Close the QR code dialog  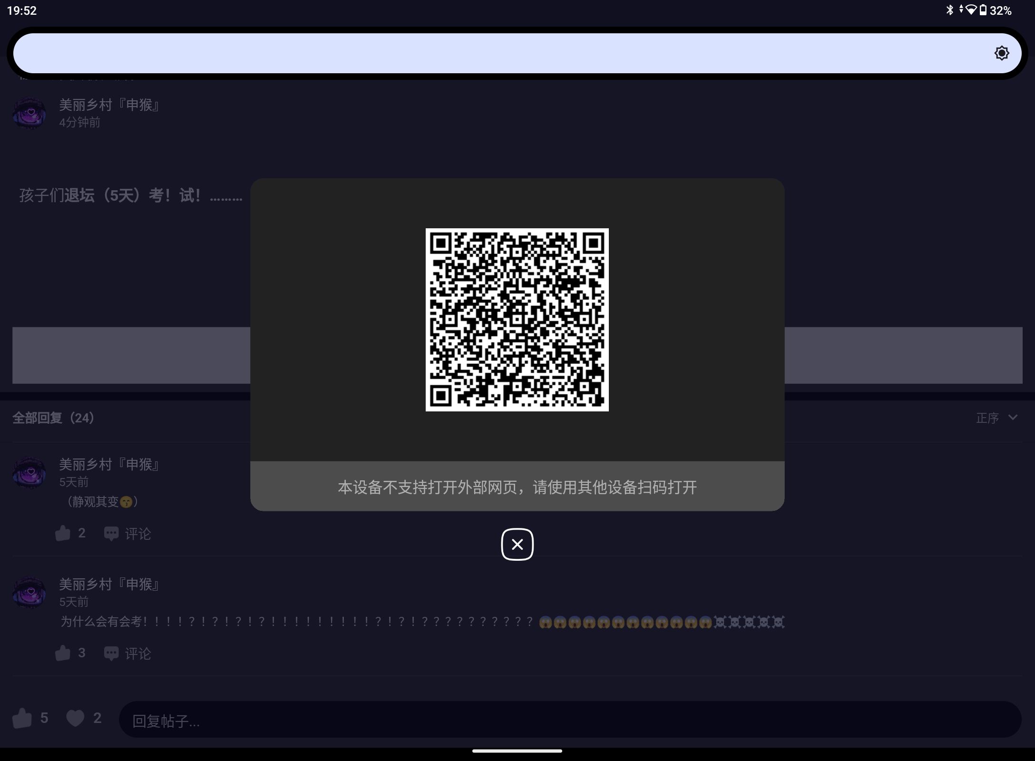517,544
